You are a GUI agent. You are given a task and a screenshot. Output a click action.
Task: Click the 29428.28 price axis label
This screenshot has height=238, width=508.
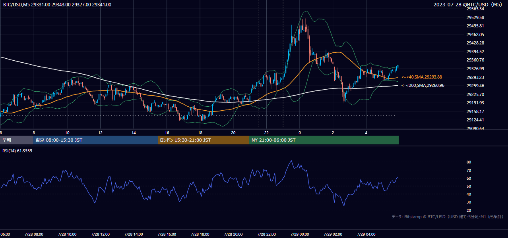pyautogui.click(x=475, y=43)
